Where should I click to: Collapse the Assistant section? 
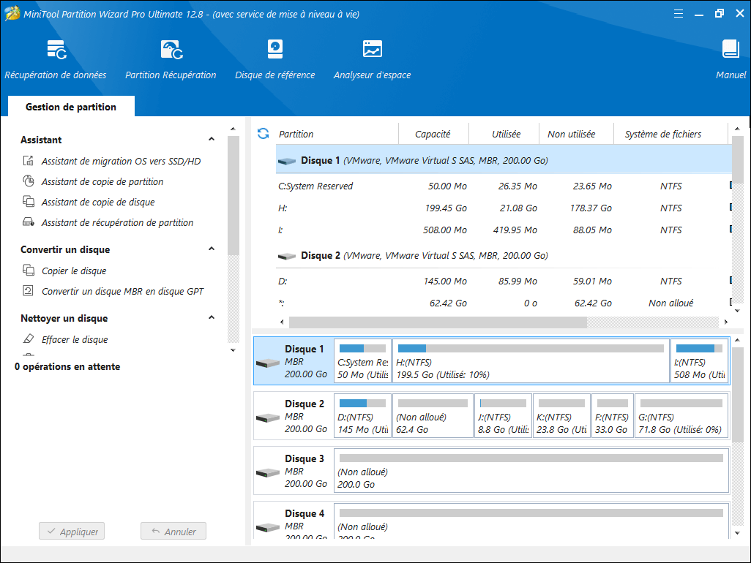tap(212, 139)
